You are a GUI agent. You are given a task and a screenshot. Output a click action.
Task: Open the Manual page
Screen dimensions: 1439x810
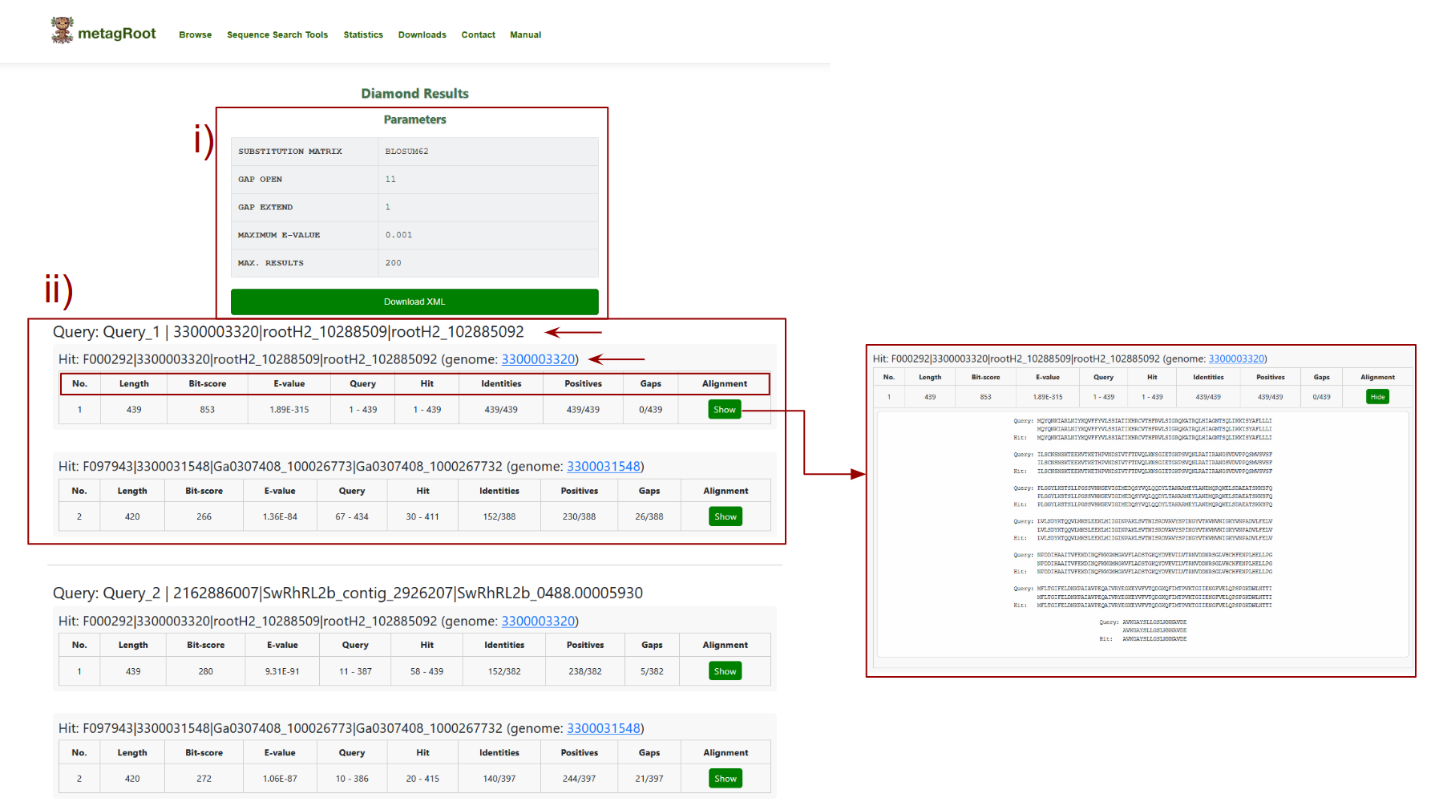(x=526, y=35)
